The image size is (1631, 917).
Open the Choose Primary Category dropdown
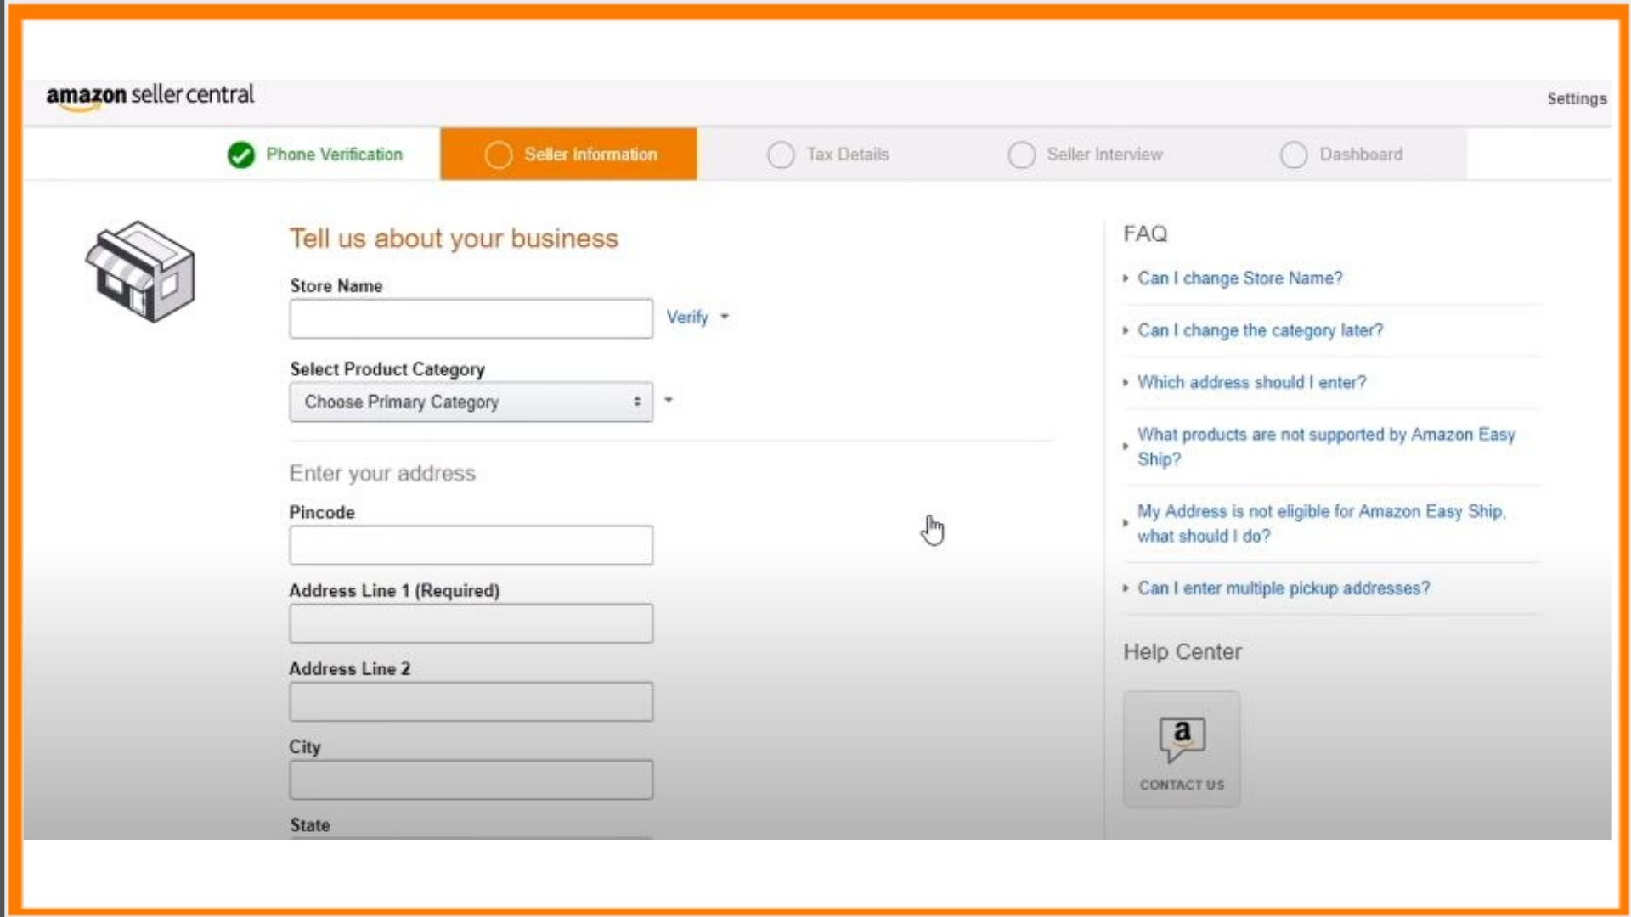coord(470,401)
